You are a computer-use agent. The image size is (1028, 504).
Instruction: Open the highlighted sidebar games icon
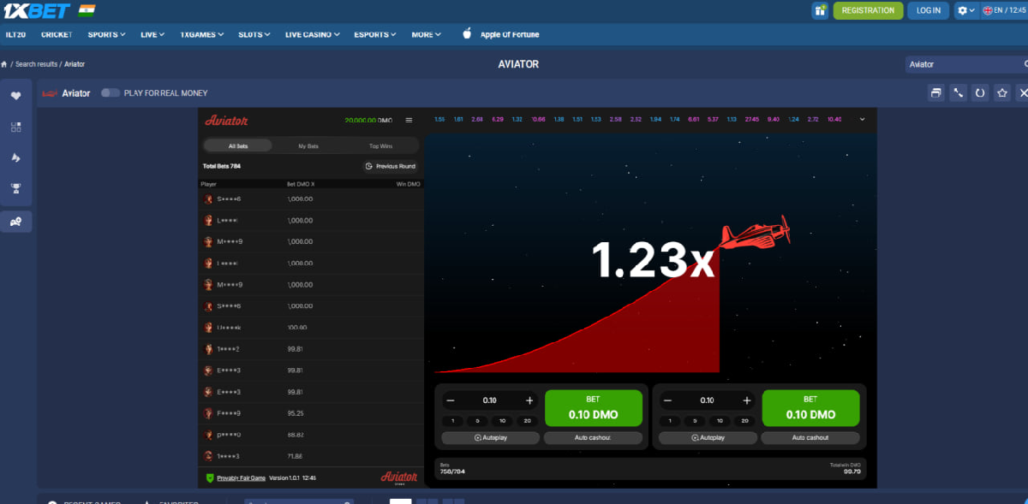(15, 221)
